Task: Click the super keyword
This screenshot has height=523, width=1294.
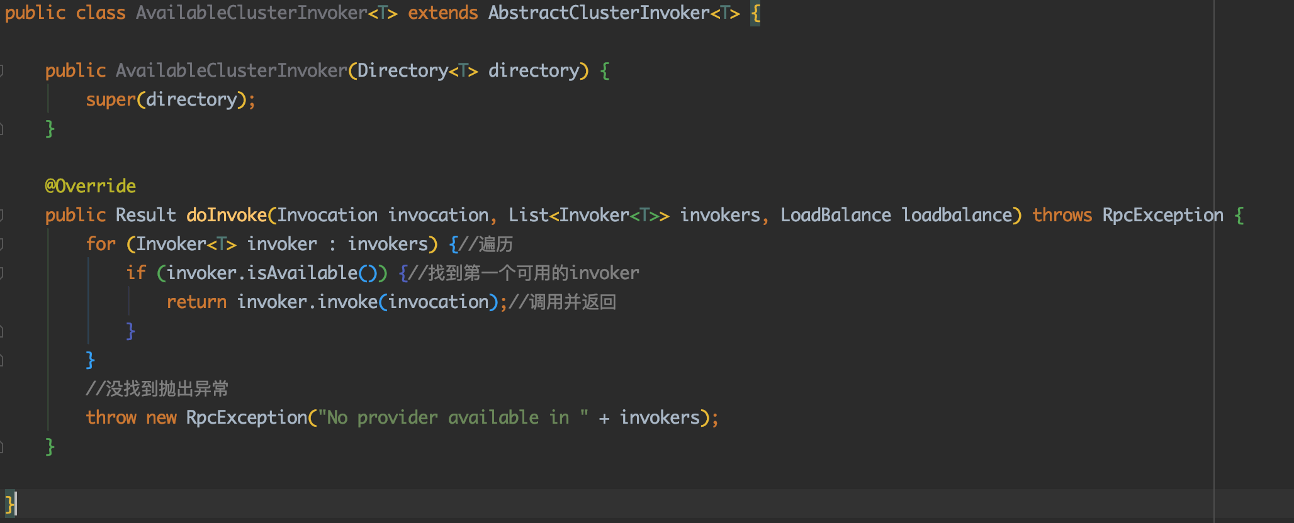Action: [x=111, y=99]
